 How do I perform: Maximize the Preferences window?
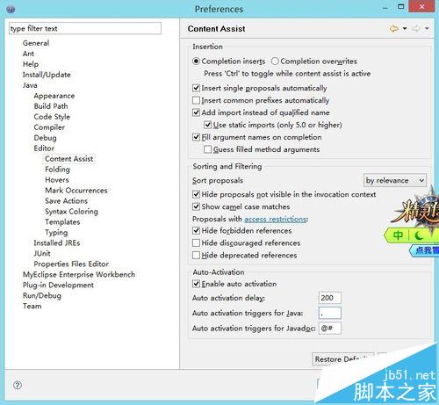401,6
